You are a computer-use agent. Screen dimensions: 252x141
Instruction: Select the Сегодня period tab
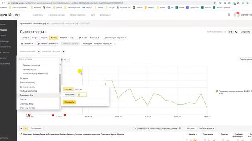click(25, 38)
